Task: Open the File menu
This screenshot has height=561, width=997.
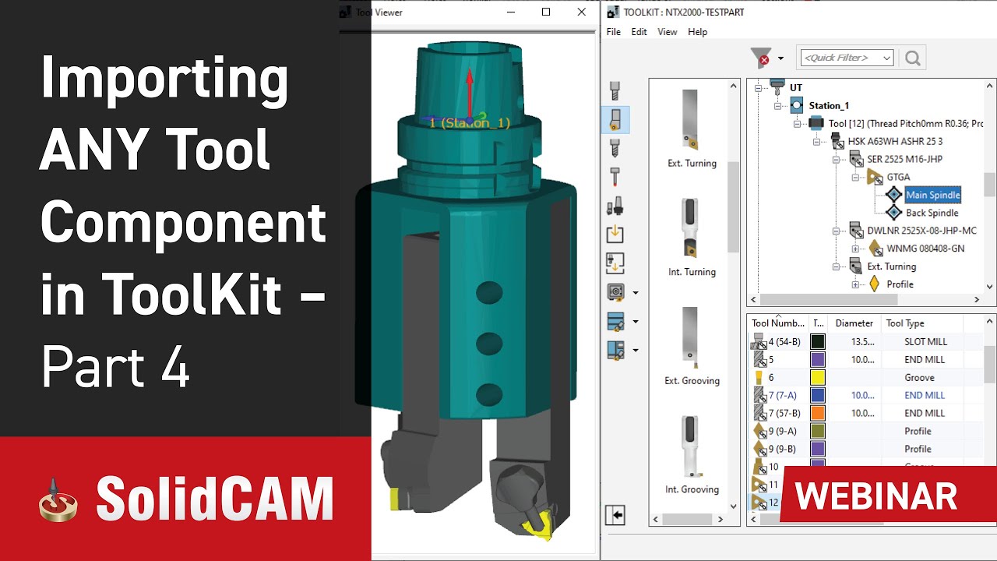Action: [x=614, y=32]
